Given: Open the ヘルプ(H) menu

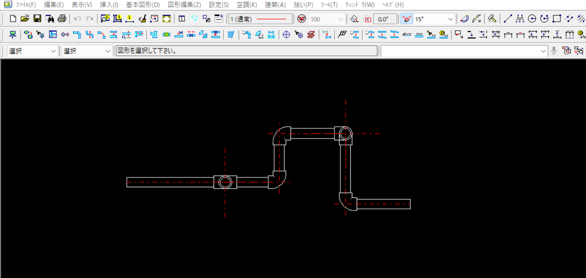Looking at the screenshot, I should point(393,5).
